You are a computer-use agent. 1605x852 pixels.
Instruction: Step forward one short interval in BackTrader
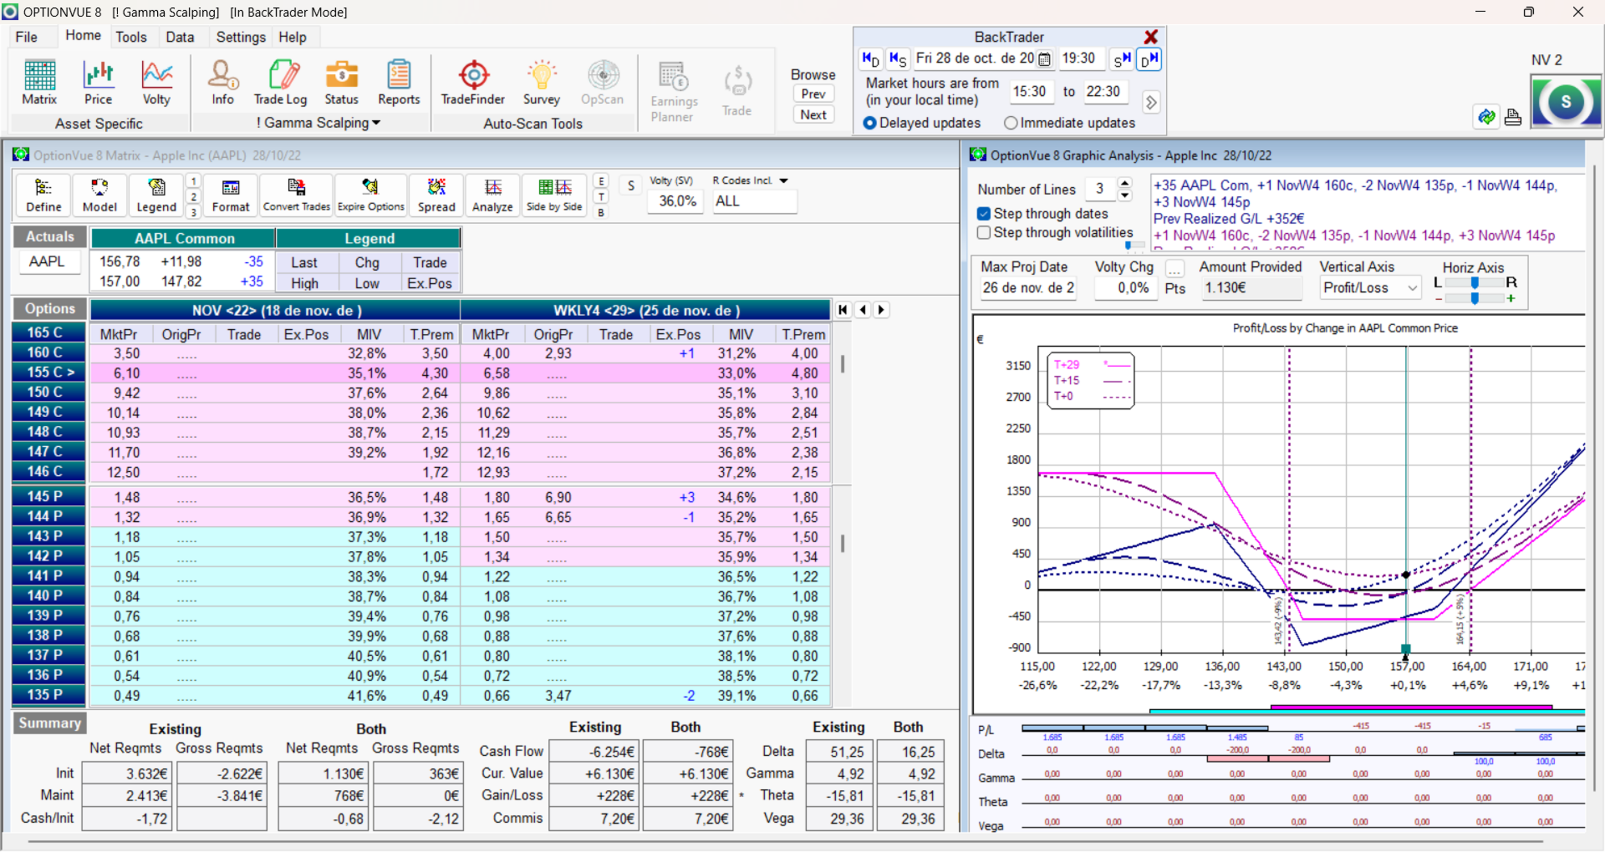[1121, 59]
